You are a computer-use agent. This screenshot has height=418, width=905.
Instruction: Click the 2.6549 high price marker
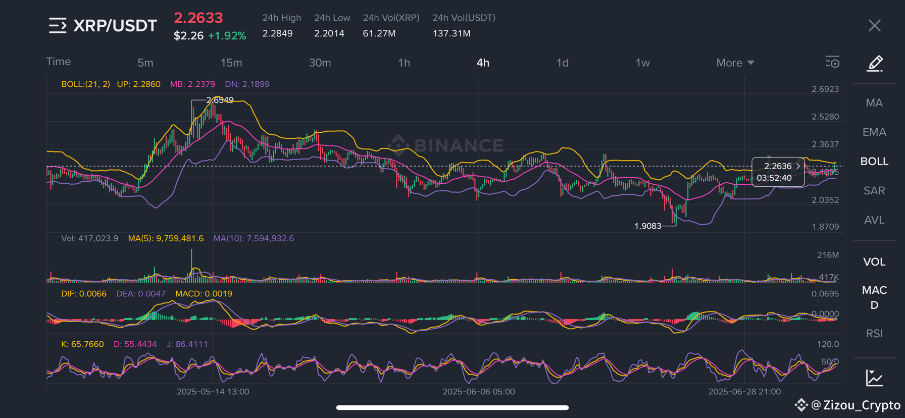[x=220, y=100]
